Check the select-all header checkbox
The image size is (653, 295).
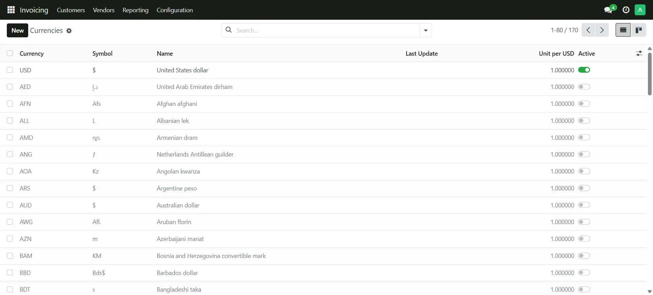pyautogui.click(x=10, y=53)
